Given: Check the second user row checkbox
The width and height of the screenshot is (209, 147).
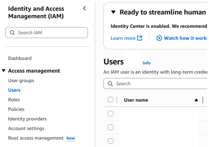Looking at the screenshot, I should (111, 127).
